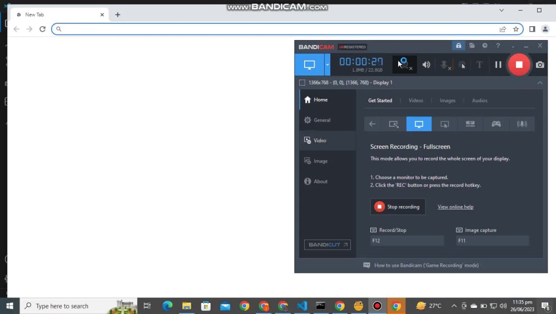Show hidden system tray icons
556x314 pixels.
coord(454,306)
